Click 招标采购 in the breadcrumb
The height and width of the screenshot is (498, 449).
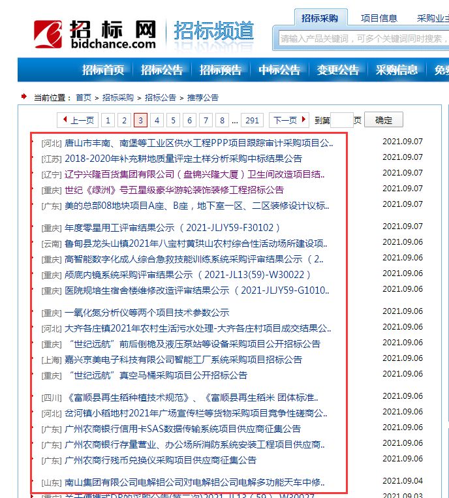point(118,97)
